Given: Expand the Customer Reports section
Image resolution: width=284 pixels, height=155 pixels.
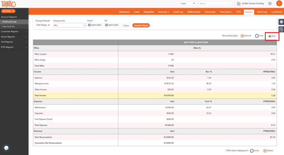Looking at the screenshot, I should click(x=14, y=32).
